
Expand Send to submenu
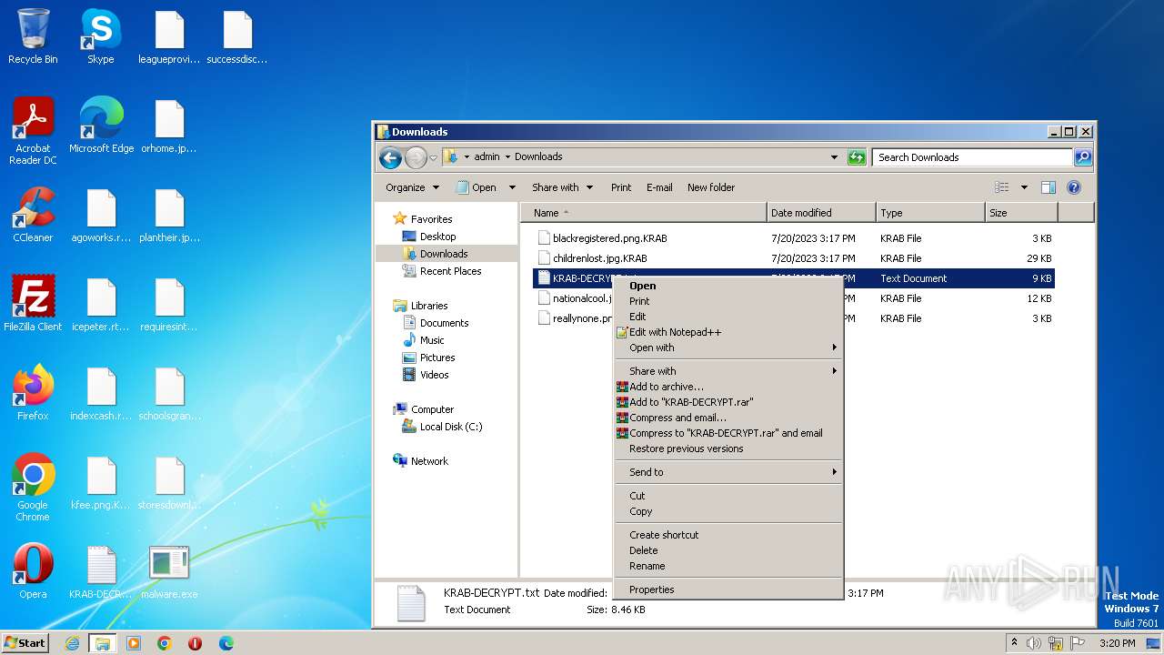[x=729, y=472]
